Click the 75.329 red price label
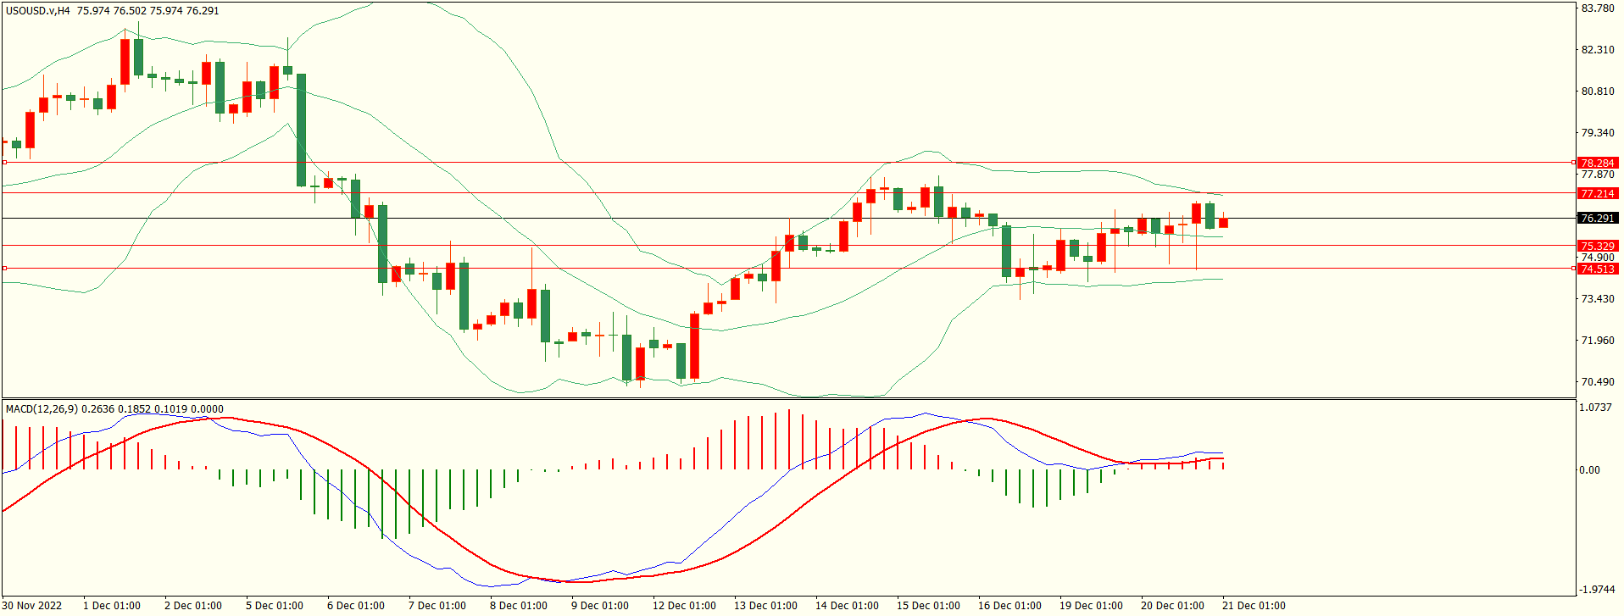This screenshot has height=616, width=1624. coord(1598,247)
